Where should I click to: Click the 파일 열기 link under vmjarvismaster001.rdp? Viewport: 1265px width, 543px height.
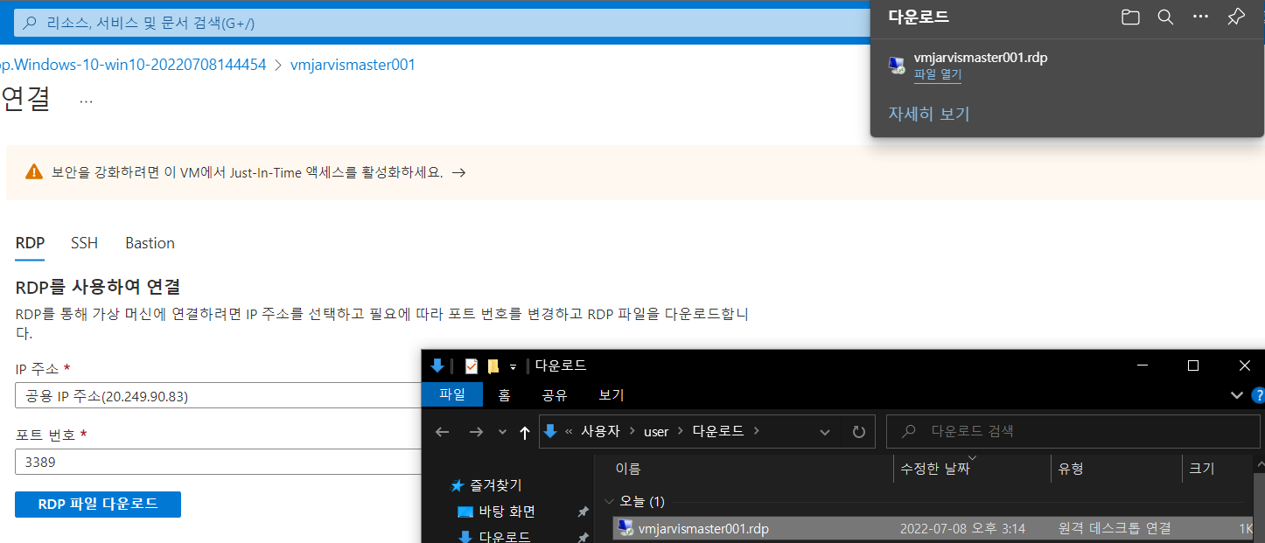tap(938, 75)
